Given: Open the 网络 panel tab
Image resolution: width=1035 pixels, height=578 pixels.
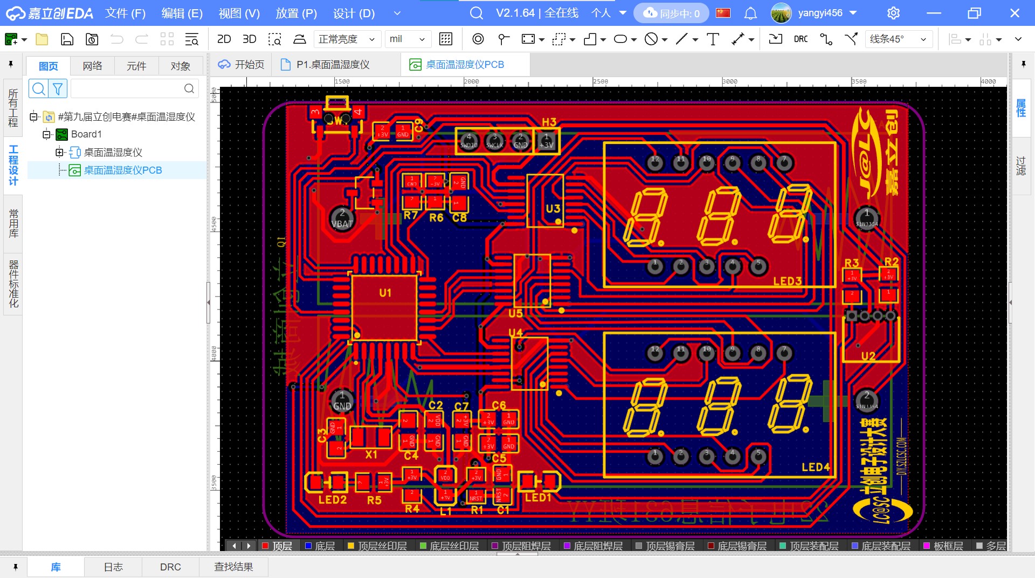Looking at the screenshot, I should coord(92,66).
